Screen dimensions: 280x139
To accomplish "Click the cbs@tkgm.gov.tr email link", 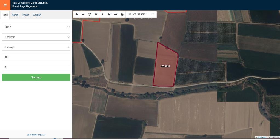I will point(36,135).
